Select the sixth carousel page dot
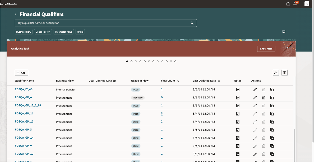This screenshot has height=162, width=314. click(x=149, y=61)
